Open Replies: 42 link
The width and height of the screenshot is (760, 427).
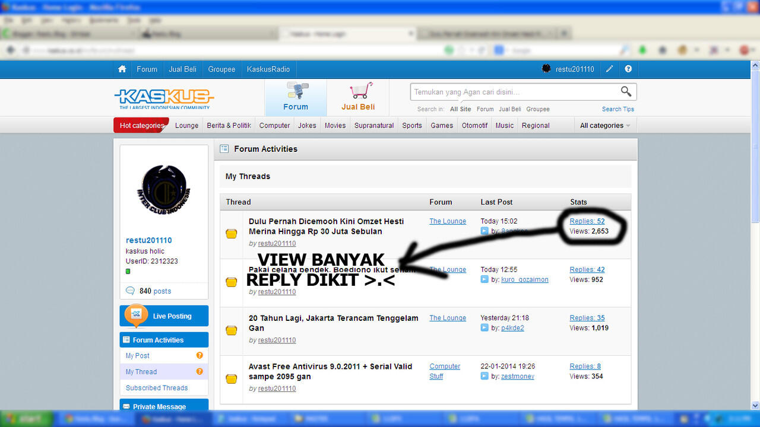pos(587,269)
